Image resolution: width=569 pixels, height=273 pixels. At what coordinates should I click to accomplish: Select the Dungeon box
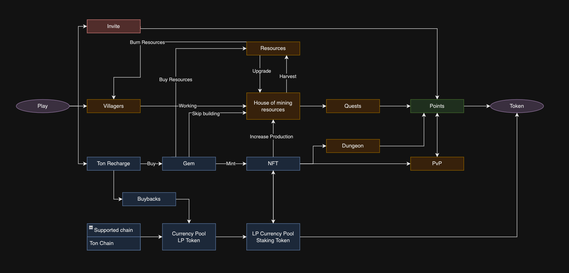(x=353, y=146)
